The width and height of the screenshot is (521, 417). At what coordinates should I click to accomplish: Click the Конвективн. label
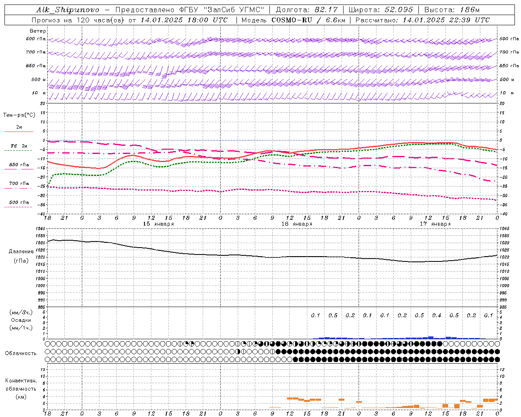coord(21,381)
